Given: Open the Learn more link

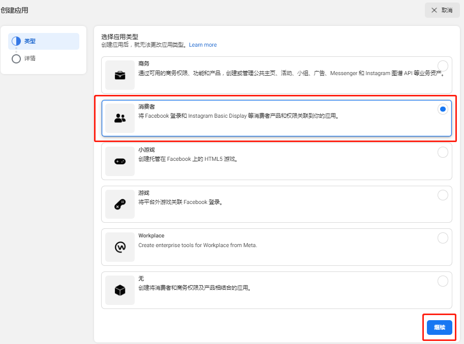Looking at the screenshot, I should tap(203, 45).
